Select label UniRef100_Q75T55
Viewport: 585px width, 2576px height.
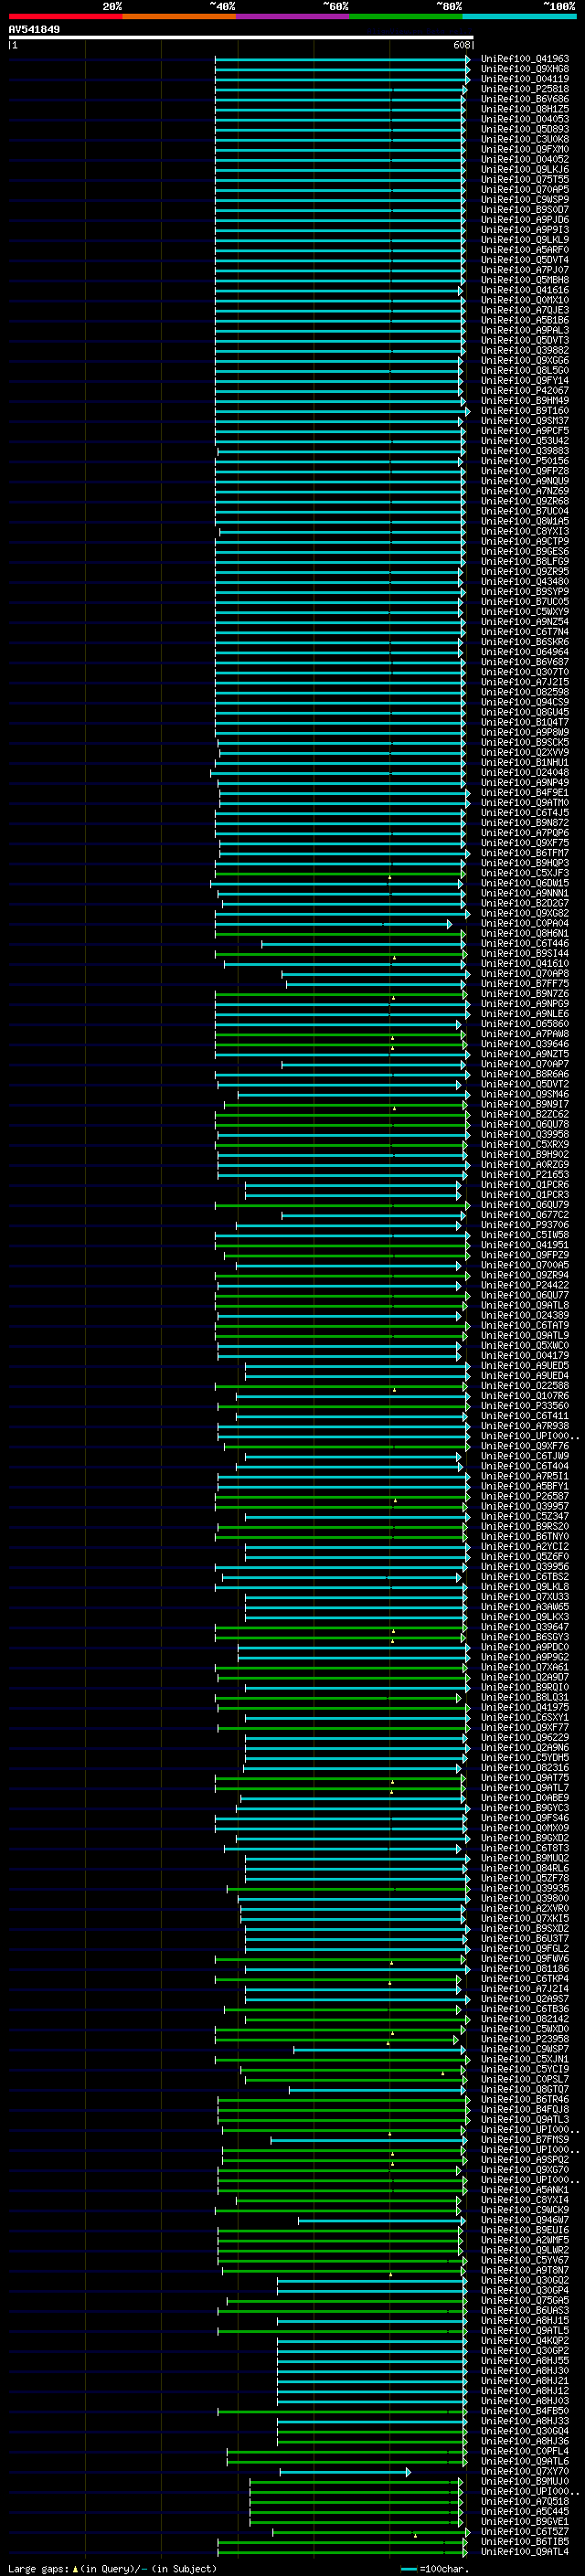[x=525, y=179]
